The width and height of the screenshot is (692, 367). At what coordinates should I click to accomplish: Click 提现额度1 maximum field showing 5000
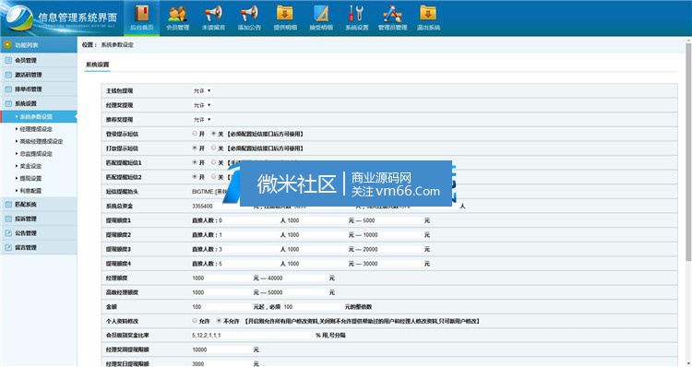[x=393, y=220]
